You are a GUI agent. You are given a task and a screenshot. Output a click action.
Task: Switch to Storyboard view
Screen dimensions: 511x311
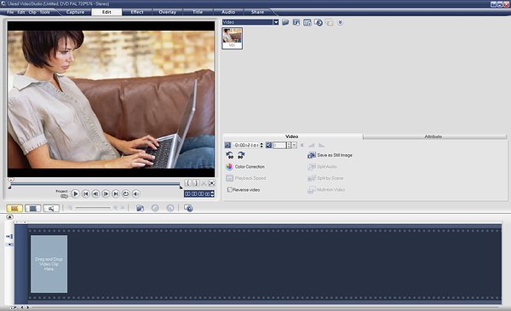coord(14,208)
